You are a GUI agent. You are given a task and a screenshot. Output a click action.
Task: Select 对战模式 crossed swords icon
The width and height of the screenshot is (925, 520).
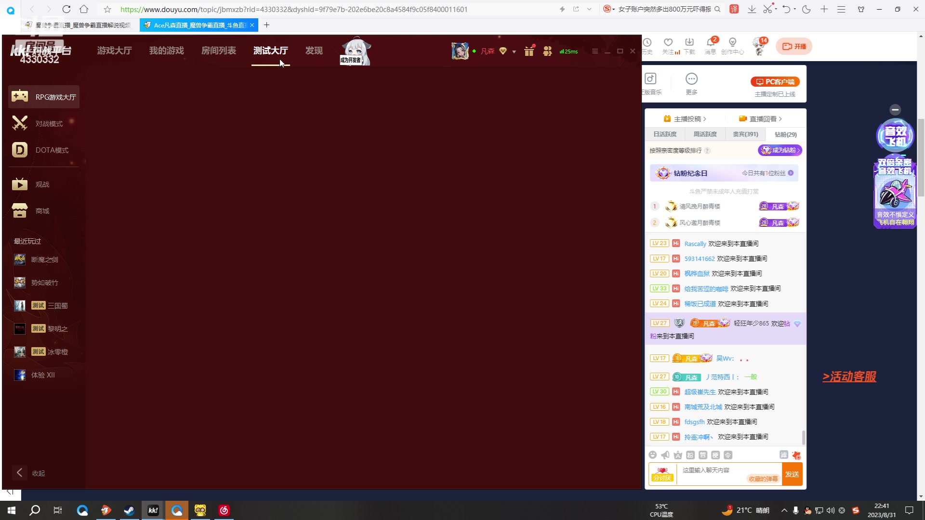click(x=20, y=123)
